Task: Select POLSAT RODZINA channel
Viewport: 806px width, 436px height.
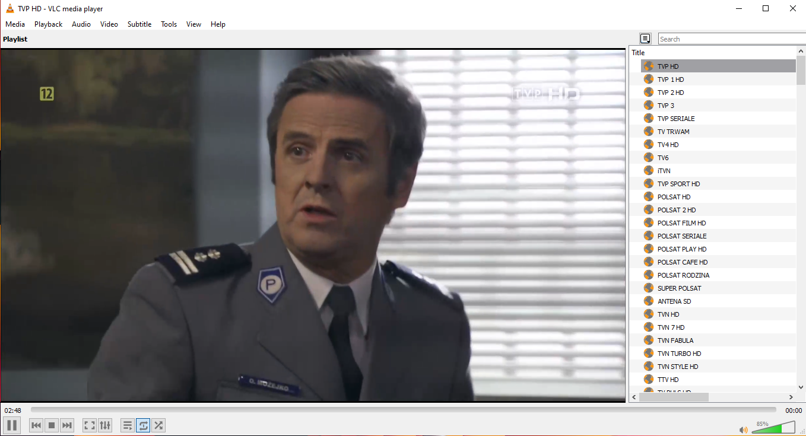Action: coord(718,275)
